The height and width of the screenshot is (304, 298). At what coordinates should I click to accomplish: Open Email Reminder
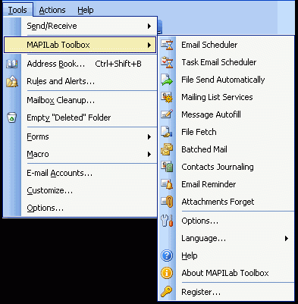(x=226, y=184)
